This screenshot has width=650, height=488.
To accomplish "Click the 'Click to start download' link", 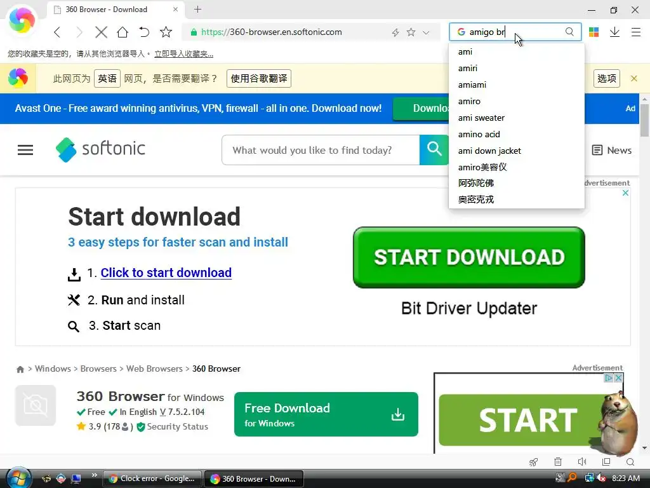I will tap(166, 273).
